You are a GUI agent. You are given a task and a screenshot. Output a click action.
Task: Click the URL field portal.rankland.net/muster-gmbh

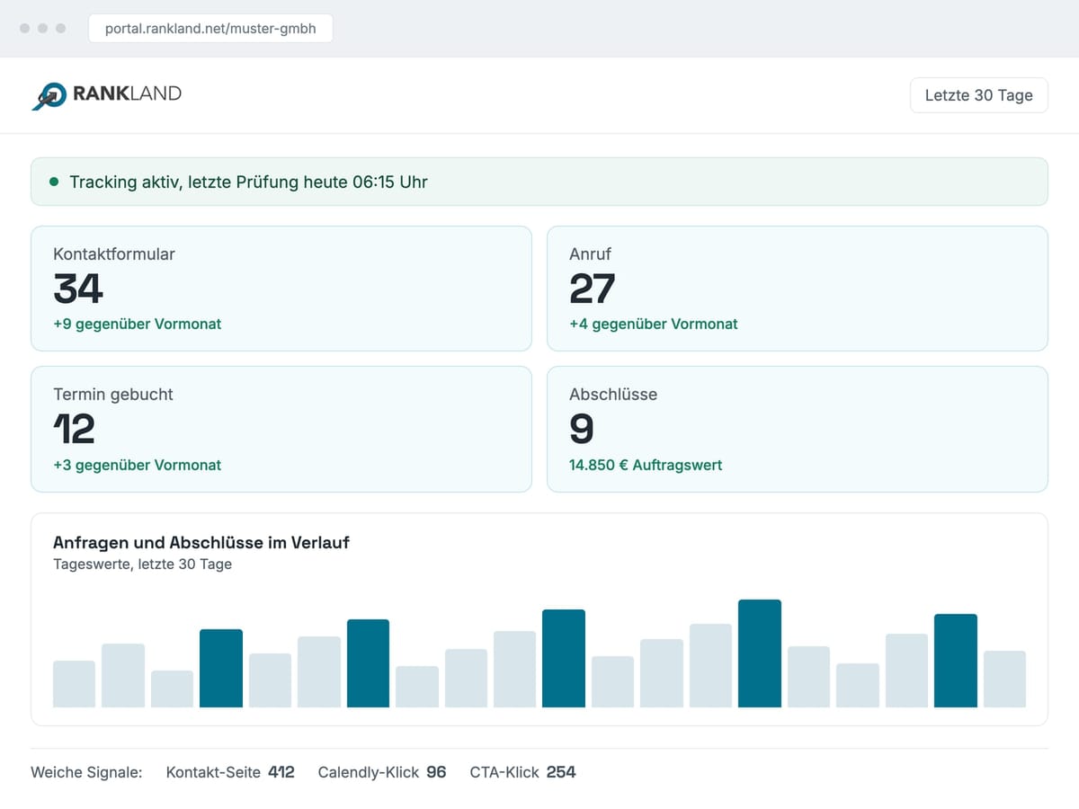210,28
